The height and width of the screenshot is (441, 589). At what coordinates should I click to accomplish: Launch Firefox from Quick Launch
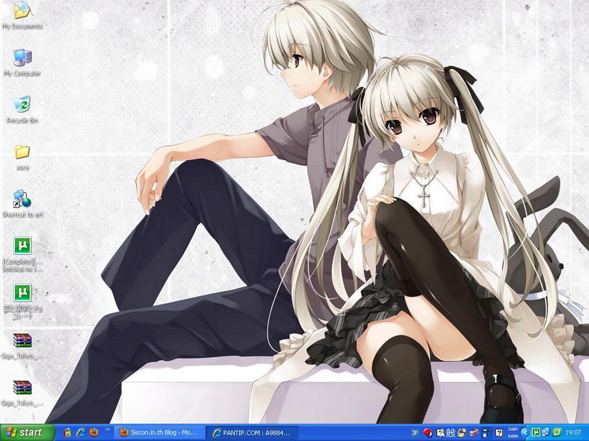[x=94, y=433]
